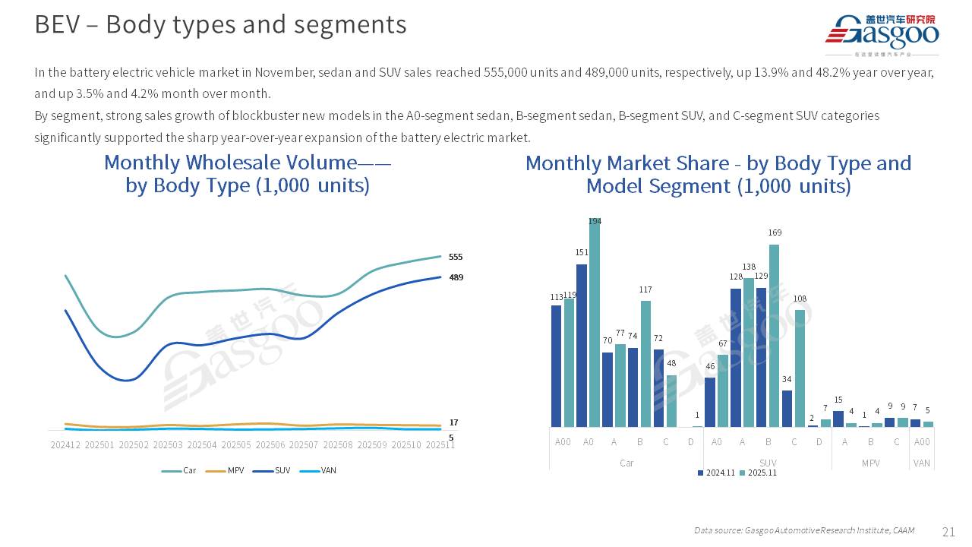Click the MPV group label beneath bar chart
This screenshot has width=972, height=547.
pyautogui.click(x=870, y=463)
